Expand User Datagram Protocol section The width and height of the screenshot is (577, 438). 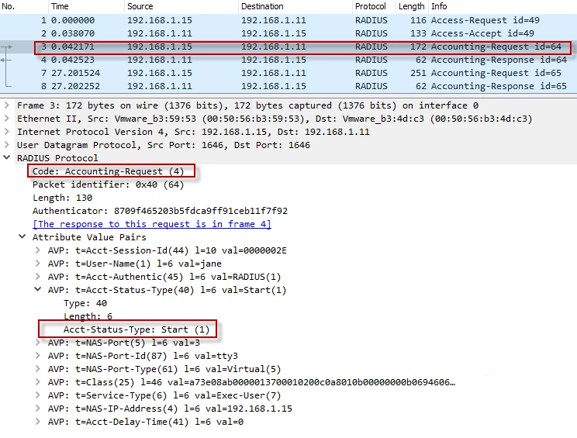tap(8, 145)
